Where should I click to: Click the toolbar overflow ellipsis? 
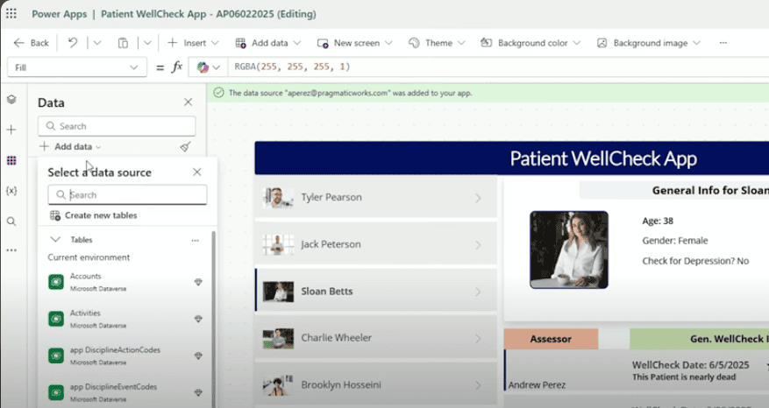[x=723, y=43]
